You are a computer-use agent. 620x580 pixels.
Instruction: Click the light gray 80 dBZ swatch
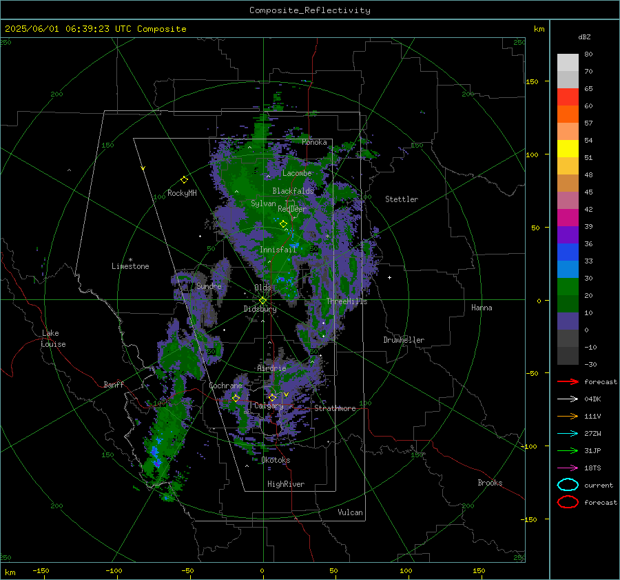[568, 63]
